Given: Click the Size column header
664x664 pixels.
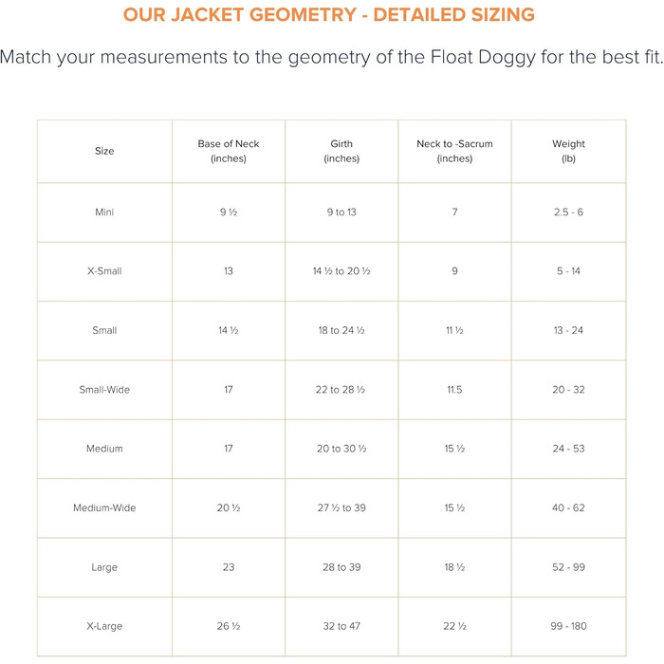Looking at the screenshot, I should coord(104,152).
